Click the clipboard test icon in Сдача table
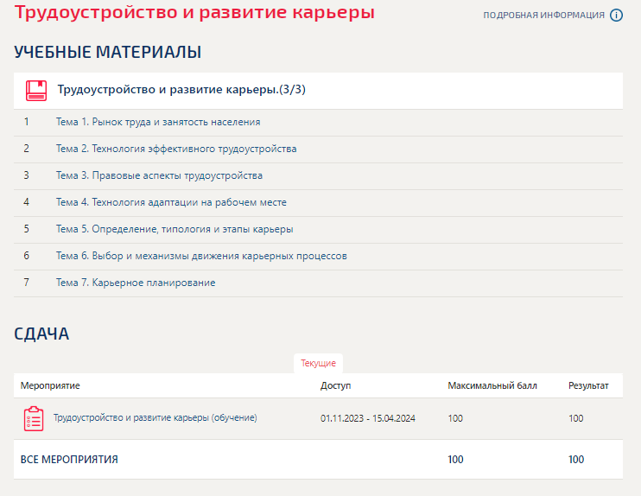Image resolution: width=641 pixels, height=496 pixels. tap(34, 419)
